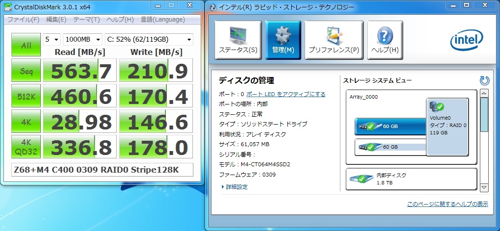Screen dimensions: 500x231
Task: Select the 1.8 TB internal disk
Action: pos(411,179)
